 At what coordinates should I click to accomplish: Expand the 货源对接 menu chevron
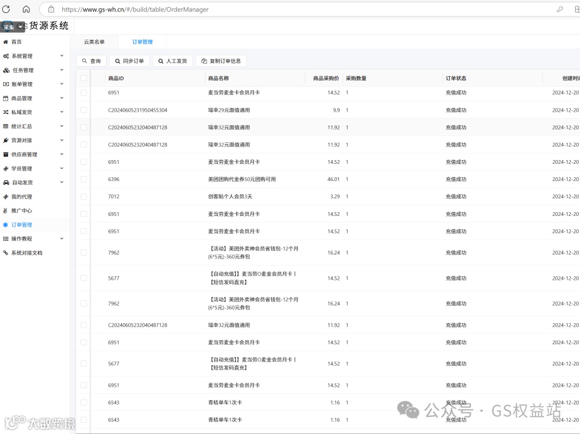click(x=62, y=140)
